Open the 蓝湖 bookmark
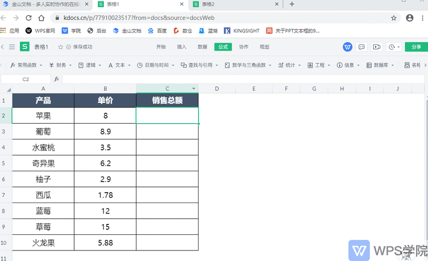Viewport: 428px width, 261px height. click(208, 31)
